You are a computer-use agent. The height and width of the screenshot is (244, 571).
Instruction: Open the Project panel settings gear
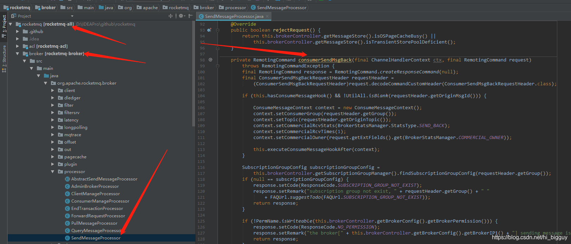pyautogui.click(x=181, y=16)
